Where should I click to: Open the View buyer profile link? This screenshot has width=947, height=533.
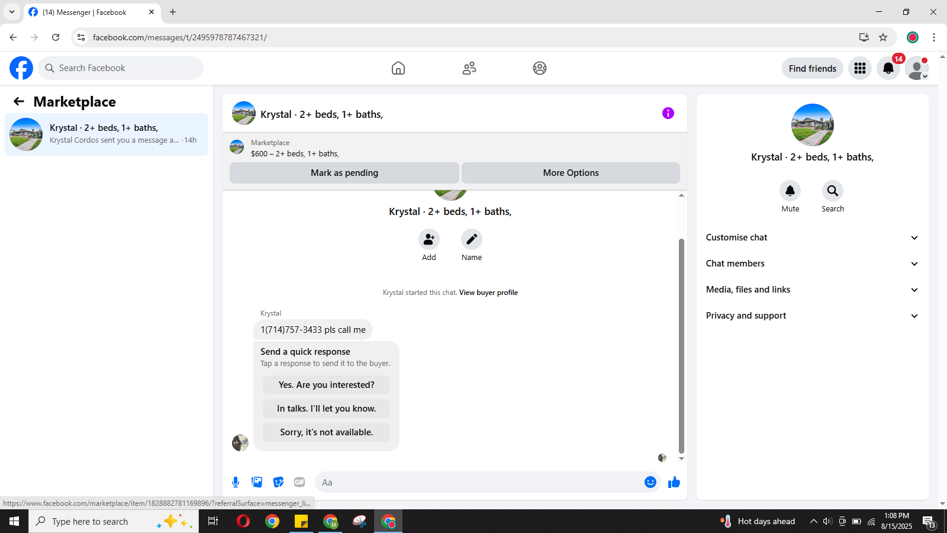pos(488,293)
